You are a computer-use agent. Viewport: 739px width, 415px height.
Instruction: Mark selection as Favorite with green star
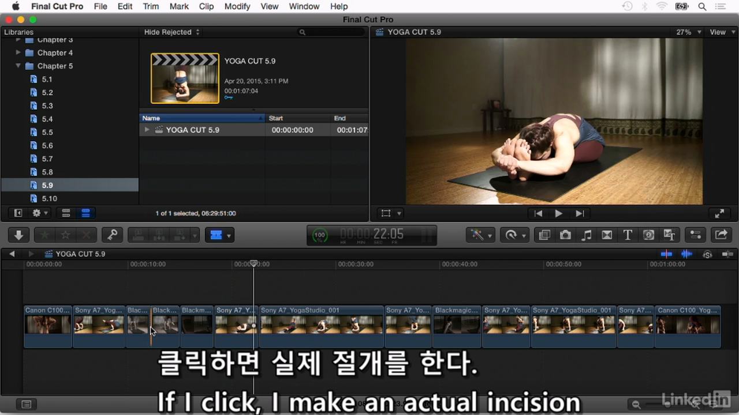44,235
